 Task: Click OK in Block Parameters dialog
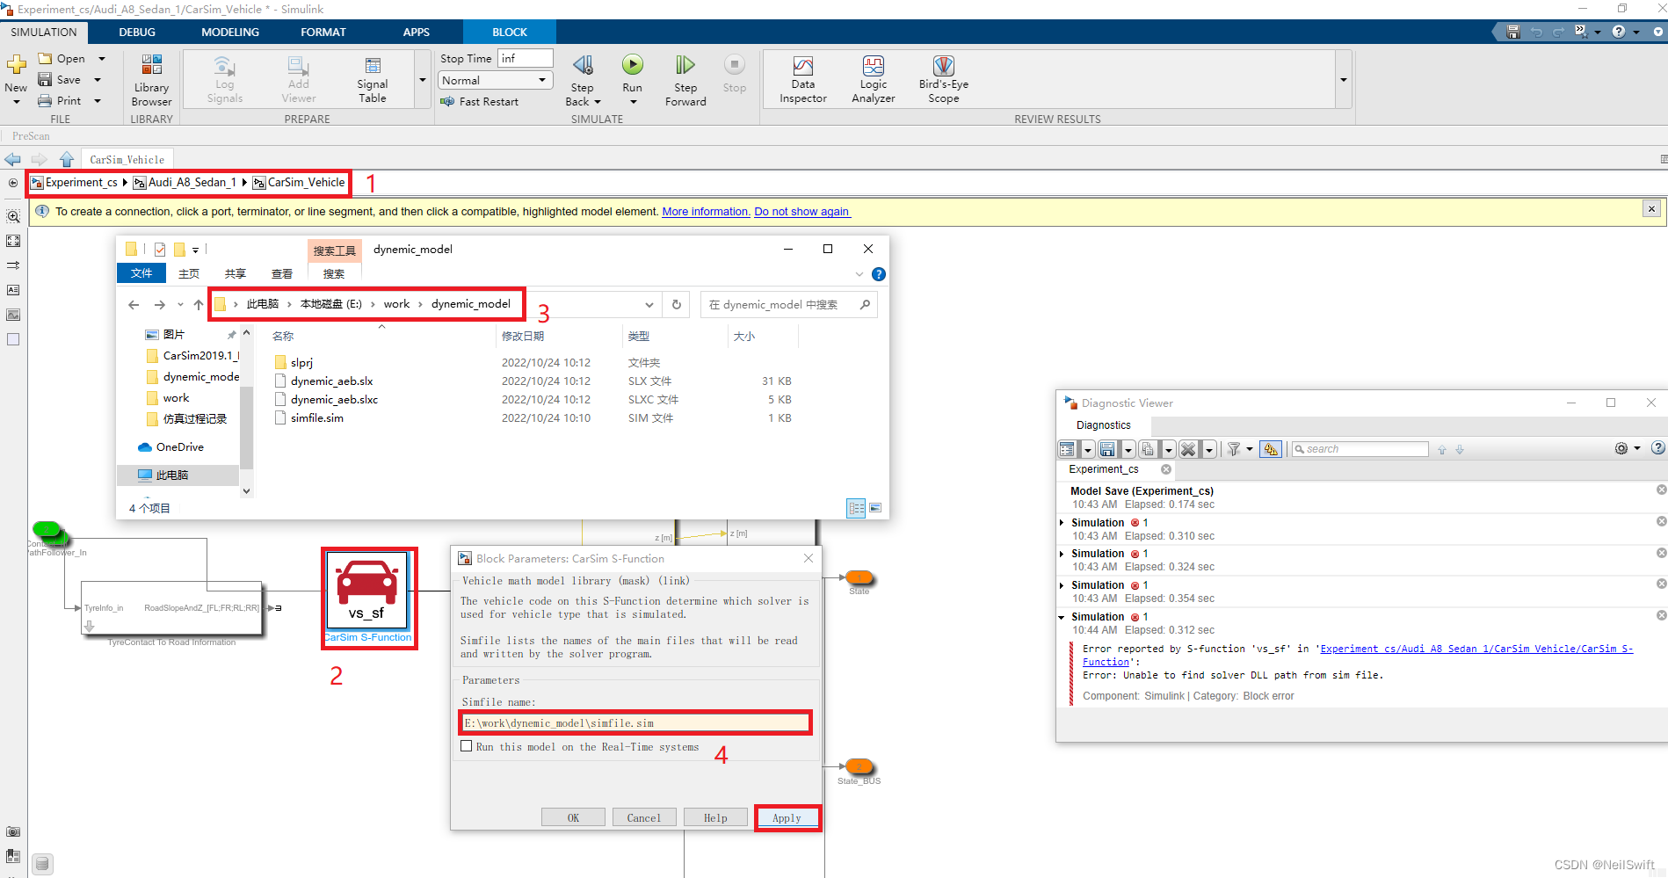(x=573, y=817)
